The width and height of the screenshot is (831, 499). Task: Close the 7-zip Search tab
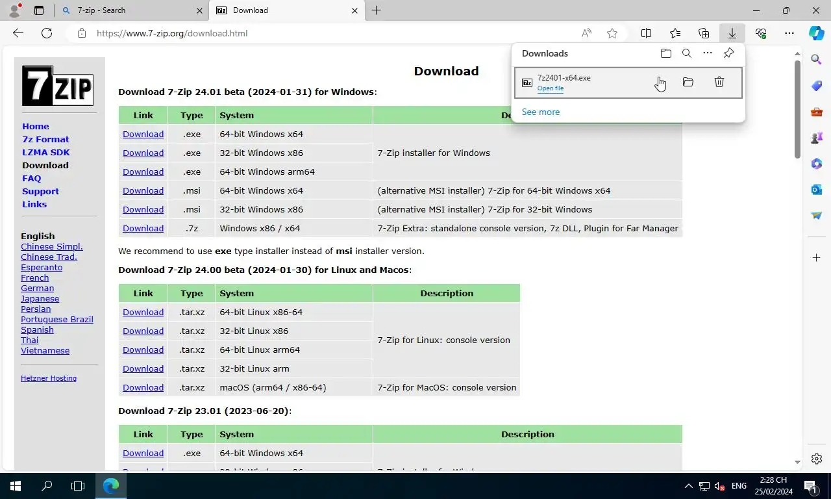199,10
